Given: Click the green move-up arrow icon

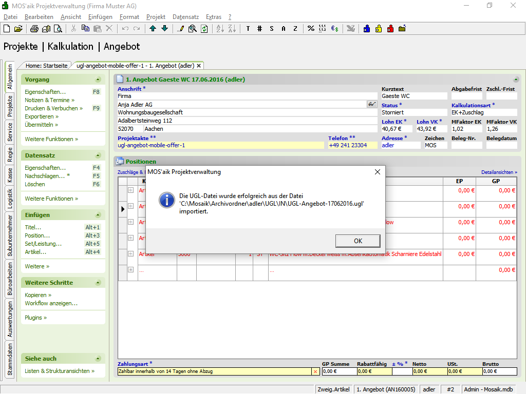Looking at the screenshot, I should 153,29.
